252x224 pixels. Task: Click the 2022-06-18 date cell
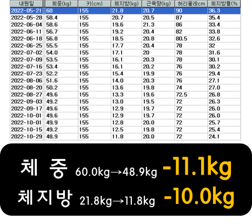click(x=26, y=39)
